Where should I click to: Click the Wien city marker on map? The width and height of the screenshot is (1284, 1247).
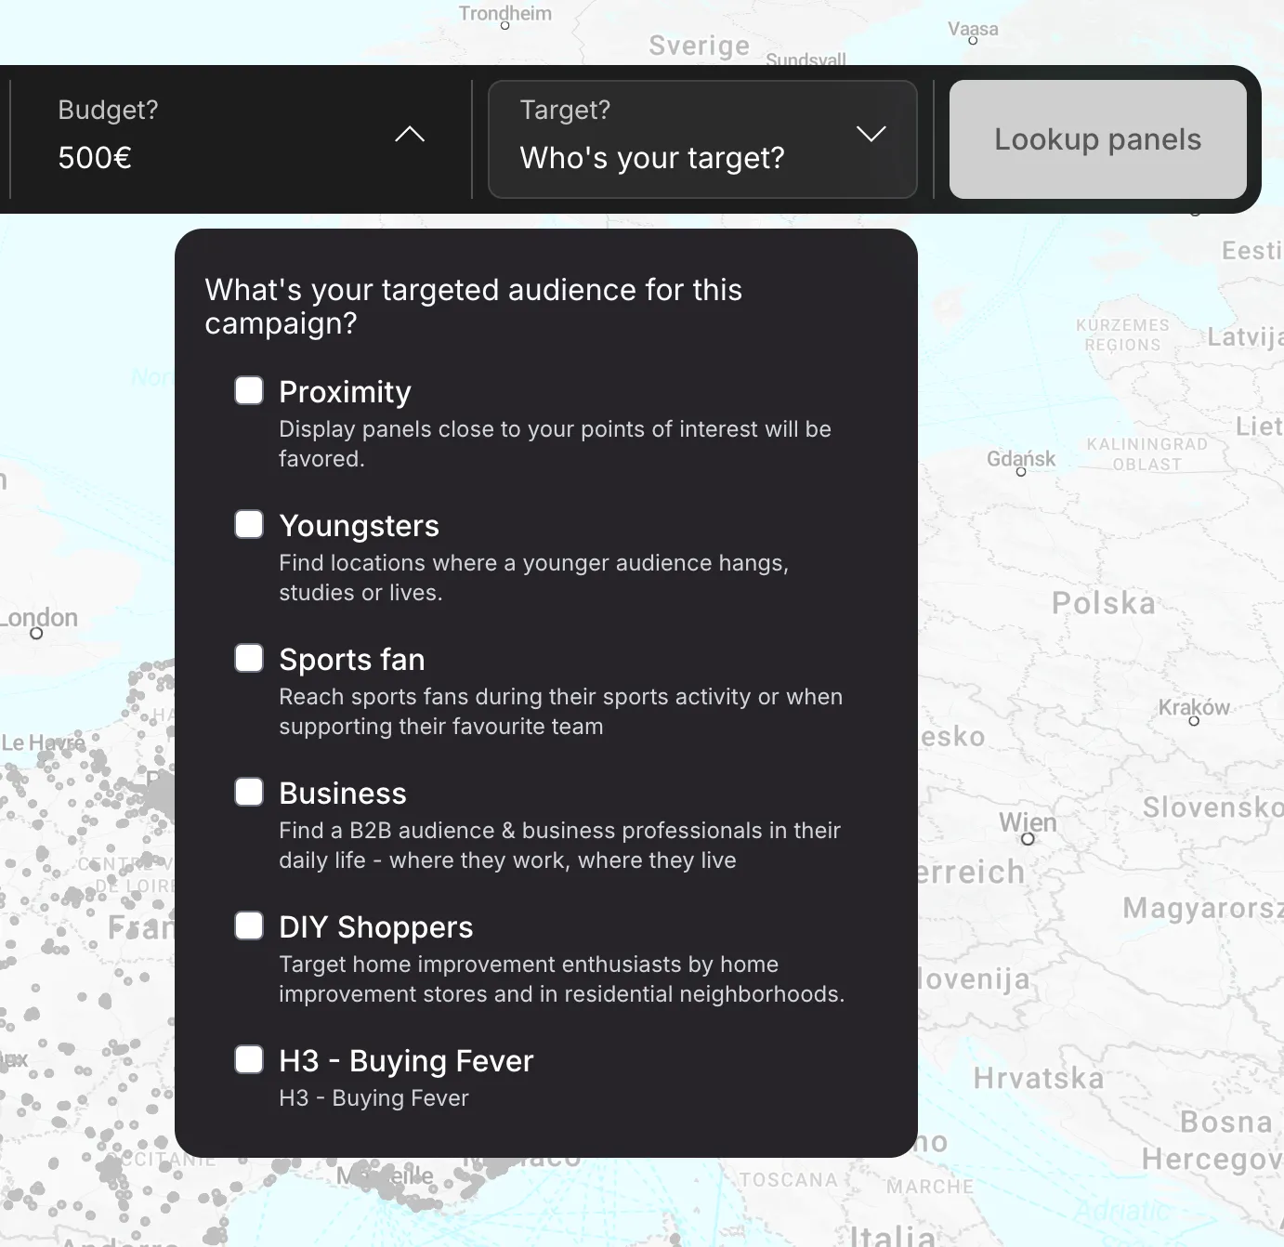(x=1028, y=839)
